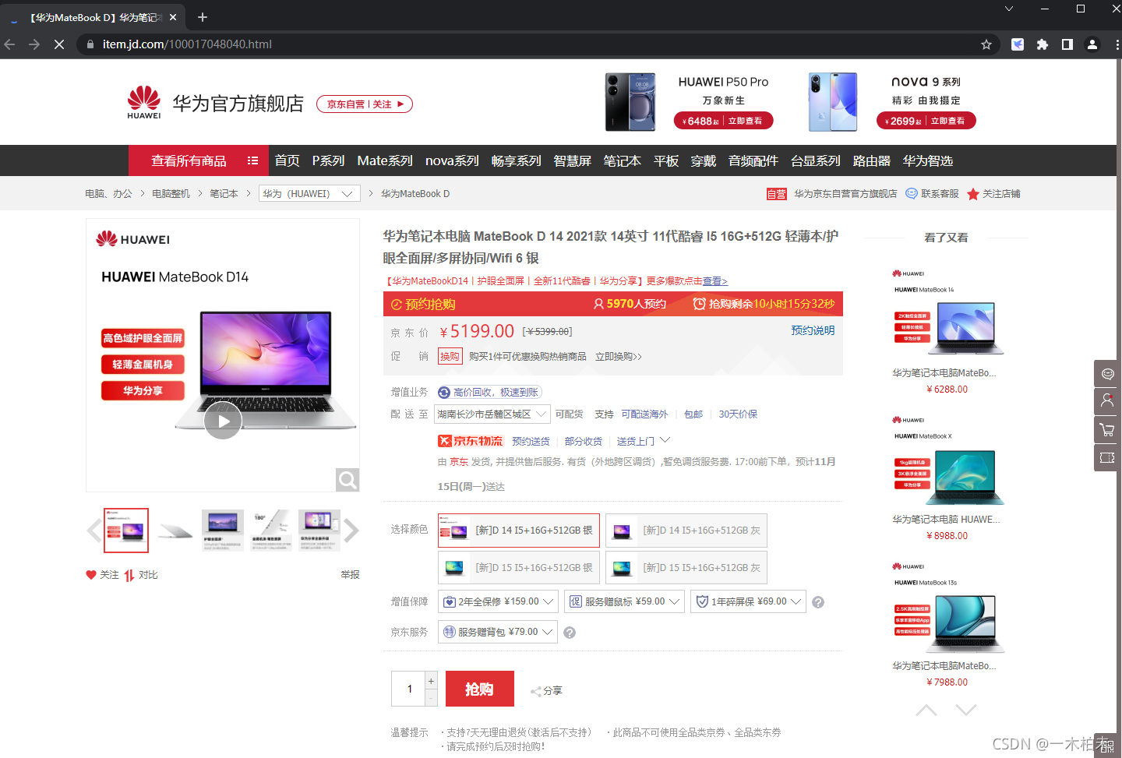Open the floating shopping cart icon
This screenshot has width=1122, height=758.
(x=1106, y=429)
